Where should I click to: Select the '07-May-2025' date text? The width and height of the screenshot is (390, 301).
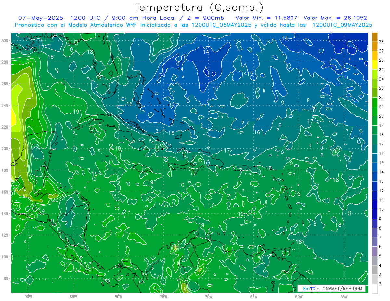coord(41,18)
